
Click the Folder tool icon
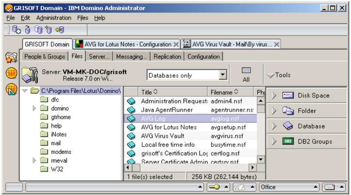point(288,111)
